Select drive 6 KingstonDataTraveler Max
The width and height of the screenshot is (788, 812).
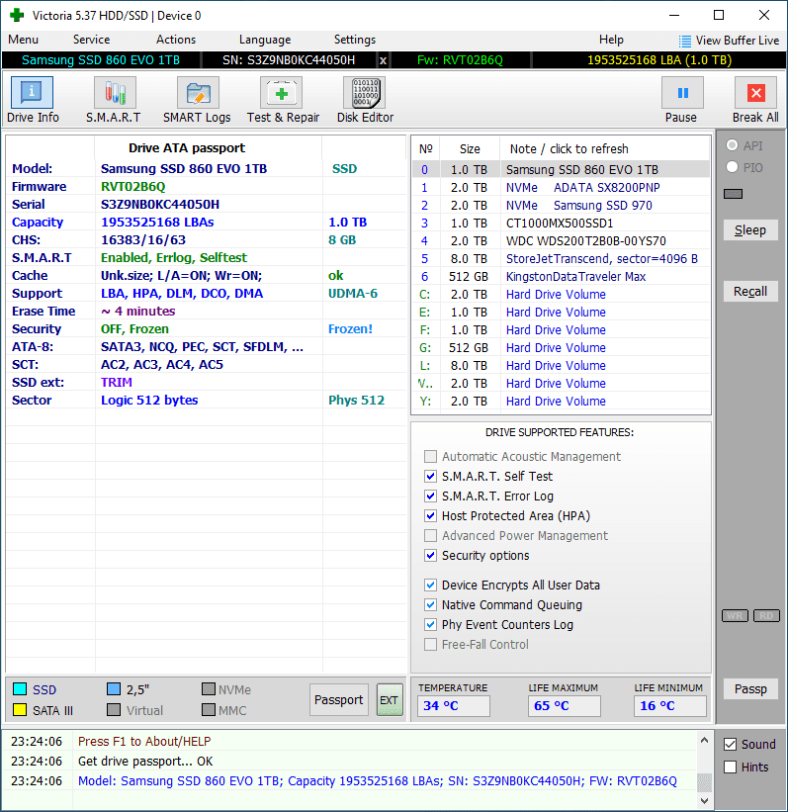[562, 277]
